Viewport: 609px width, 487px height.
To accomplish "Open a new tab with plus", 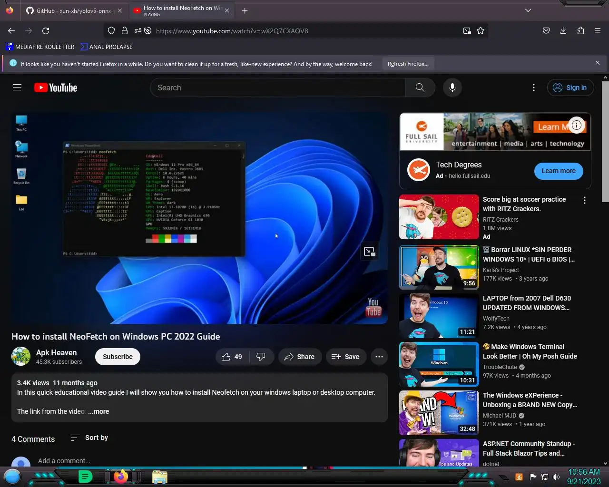I will (x=245, y=10).
